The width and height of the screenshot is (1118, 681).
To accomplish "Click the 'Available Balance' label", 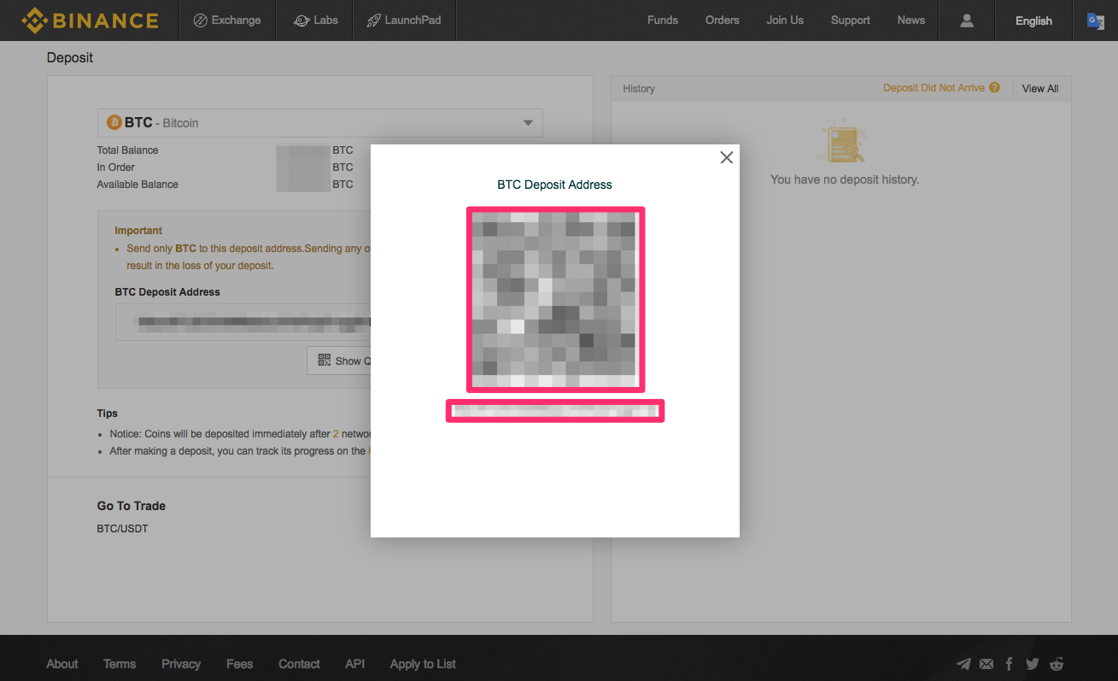I will point(138,185).
